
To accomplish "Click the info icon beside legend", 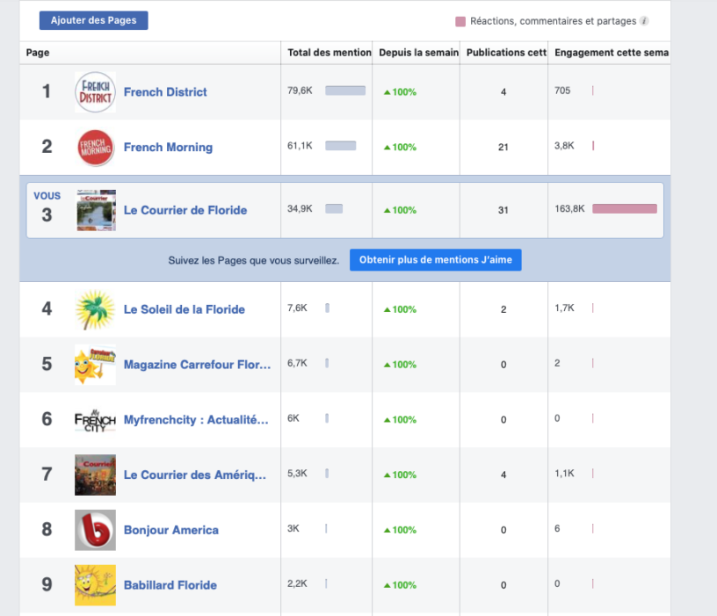I will [x=644, y=21].
